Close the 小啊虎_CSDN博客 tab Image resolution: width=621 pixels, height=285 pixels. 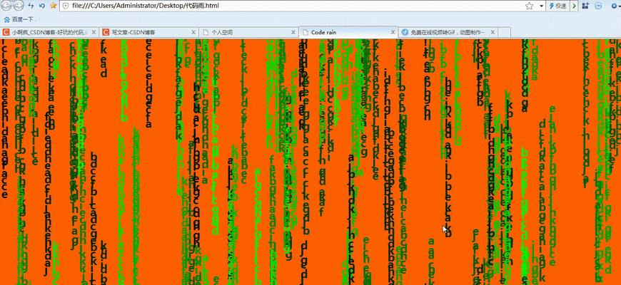pyautogui.click(x=94, y=32)
